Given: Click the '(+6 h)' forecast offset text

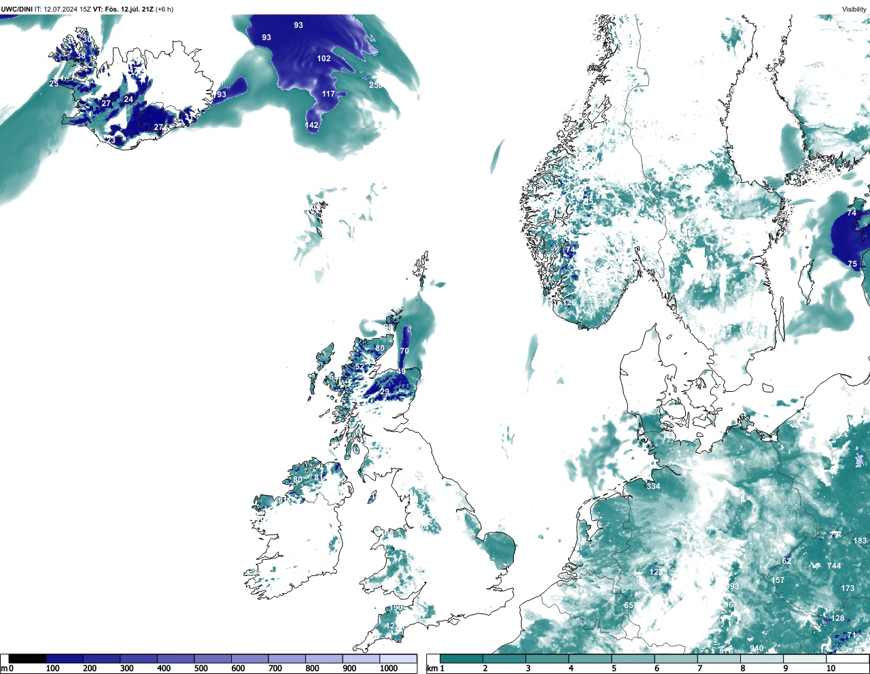Looking at the screenshot, I should coord(164,10).
